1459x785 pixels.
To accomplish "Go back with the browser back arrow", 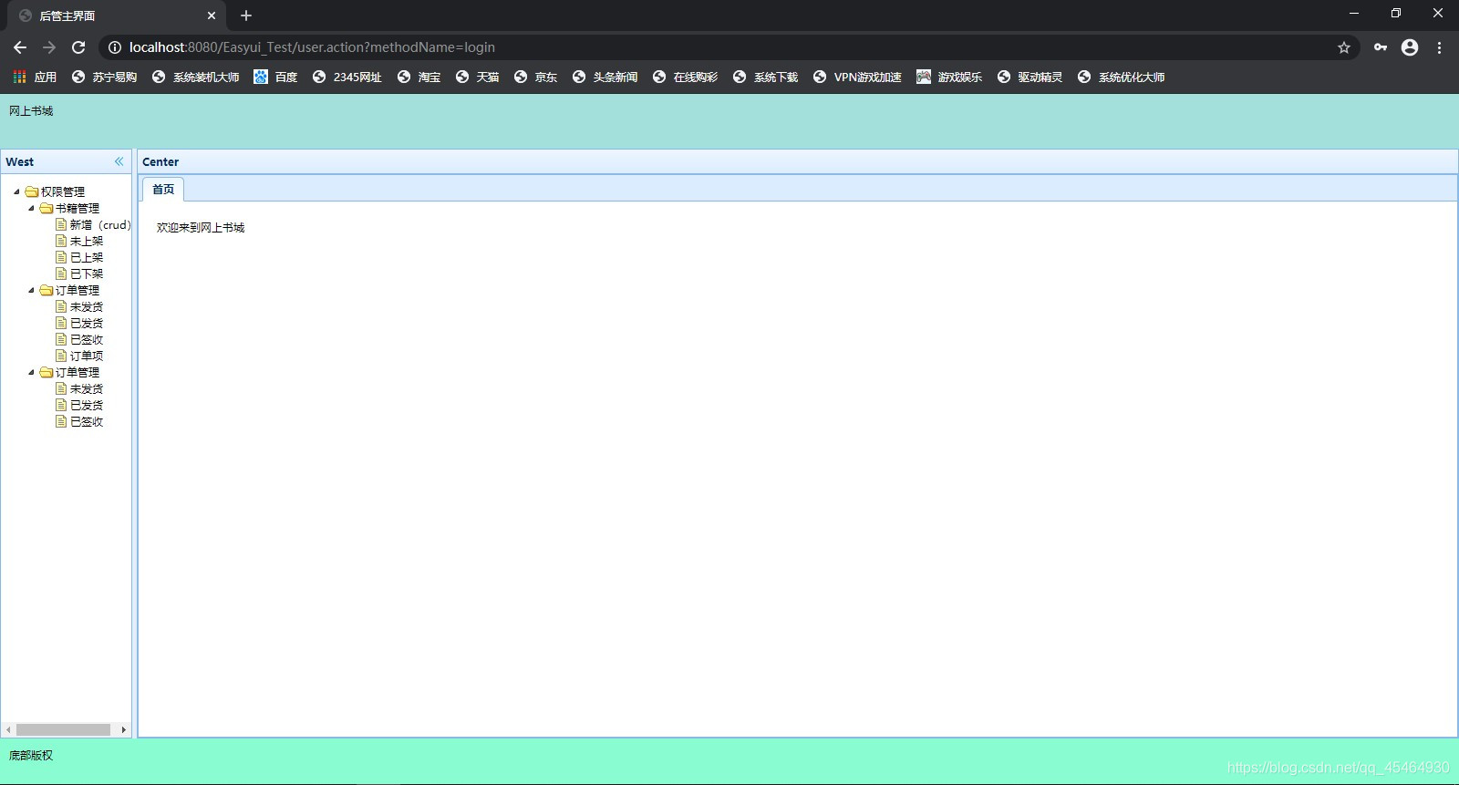I will coord(20,47).
